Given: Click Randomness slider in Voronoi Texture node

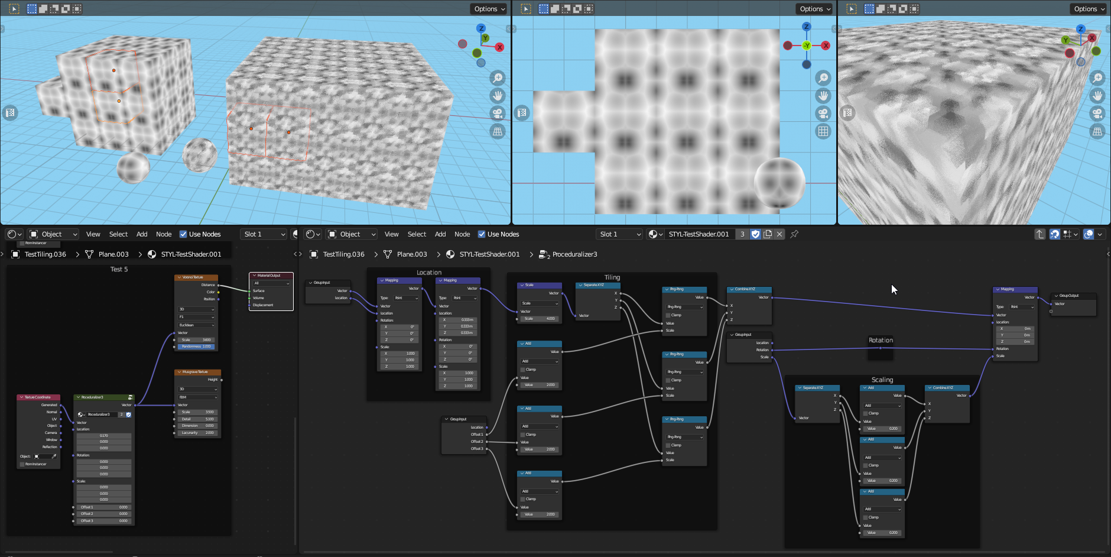Looking at the screenshot, I should coord(196,346).
